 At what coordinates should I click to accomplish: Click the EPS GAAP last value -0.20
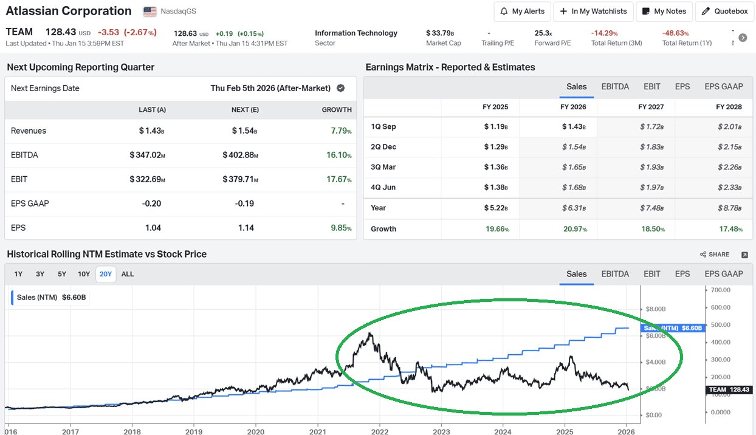click(152, 204)
